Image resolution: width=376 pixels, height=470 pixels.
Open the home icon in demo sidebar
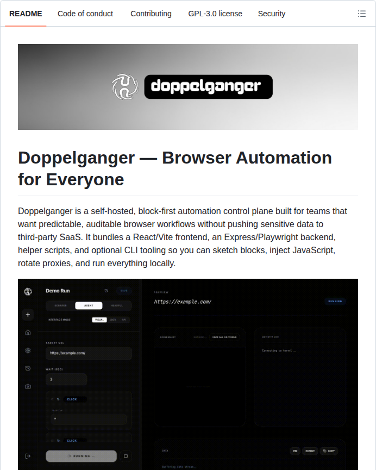click(x=28, y=333)
